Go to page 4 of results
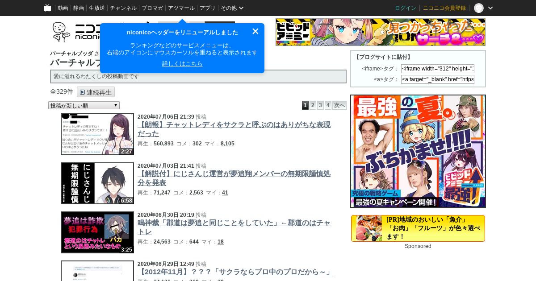The width and height of the screenshot is (536, 281). pos(328,105)
